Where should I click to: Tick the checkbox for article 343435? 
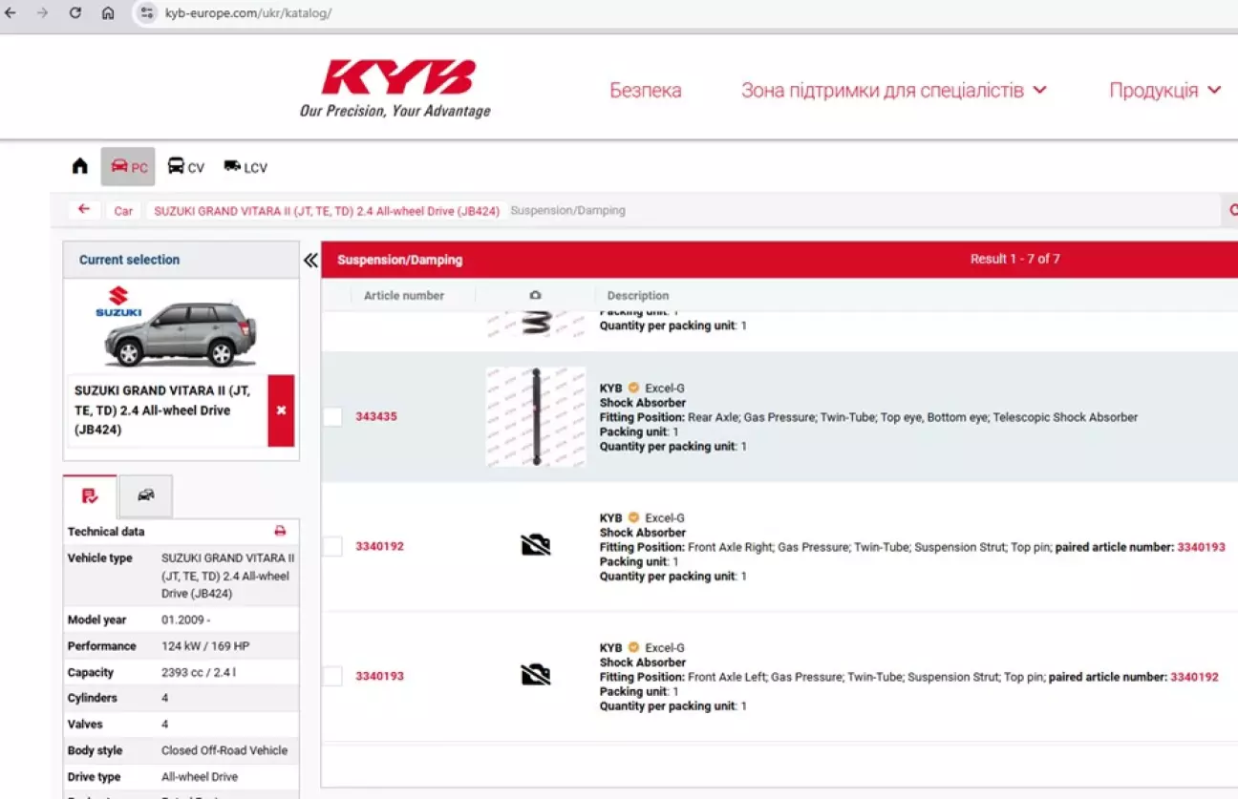(x=332, y=417)
